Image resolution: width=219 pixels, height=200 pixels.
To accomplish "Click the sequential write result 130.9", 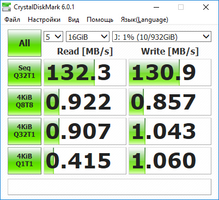I will tap(170, 72).
